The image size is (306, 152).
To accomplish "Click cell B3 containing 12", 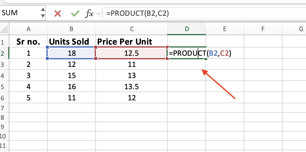I will (71, 64).
